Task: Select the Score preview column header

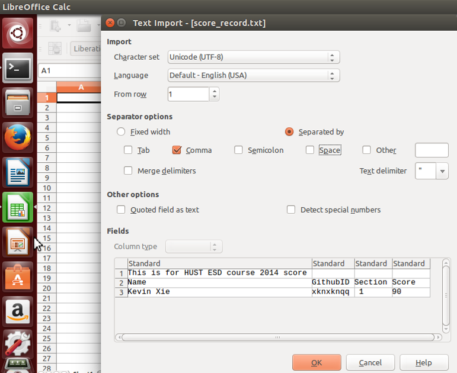Action: (411, 263)
